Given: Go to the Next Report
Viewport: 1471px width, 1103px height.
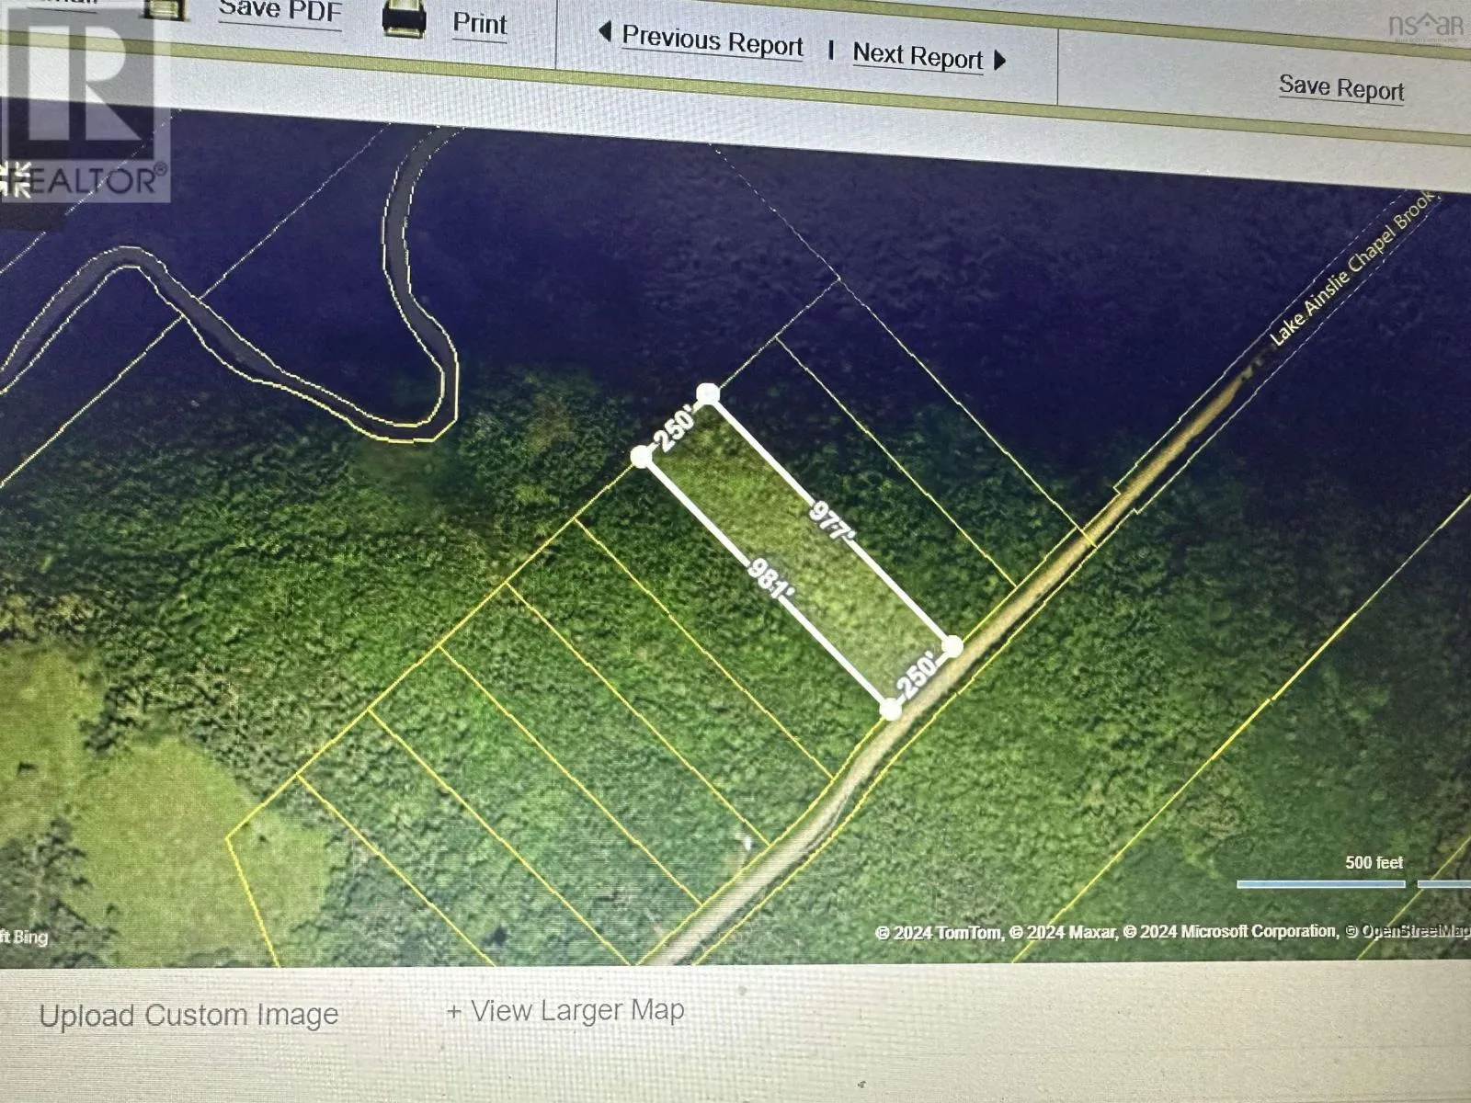Looking at the screenshot, I should click(917, 56).
